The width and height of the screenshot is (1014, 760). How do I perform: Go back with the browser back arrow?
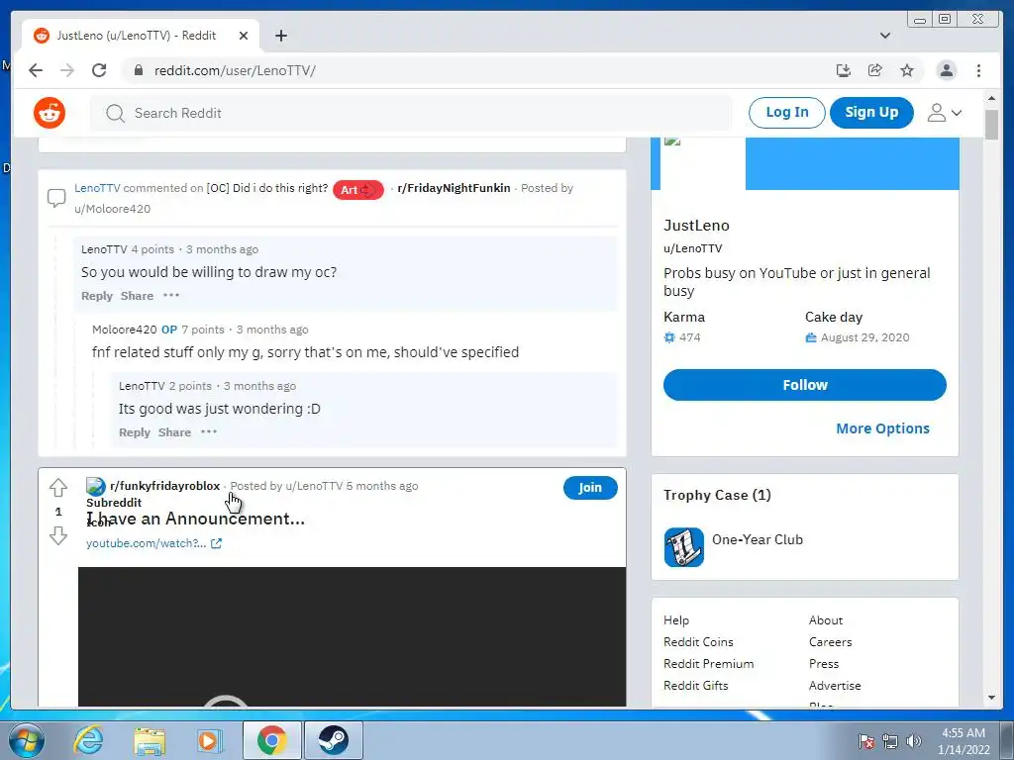(x=36, y=70)
